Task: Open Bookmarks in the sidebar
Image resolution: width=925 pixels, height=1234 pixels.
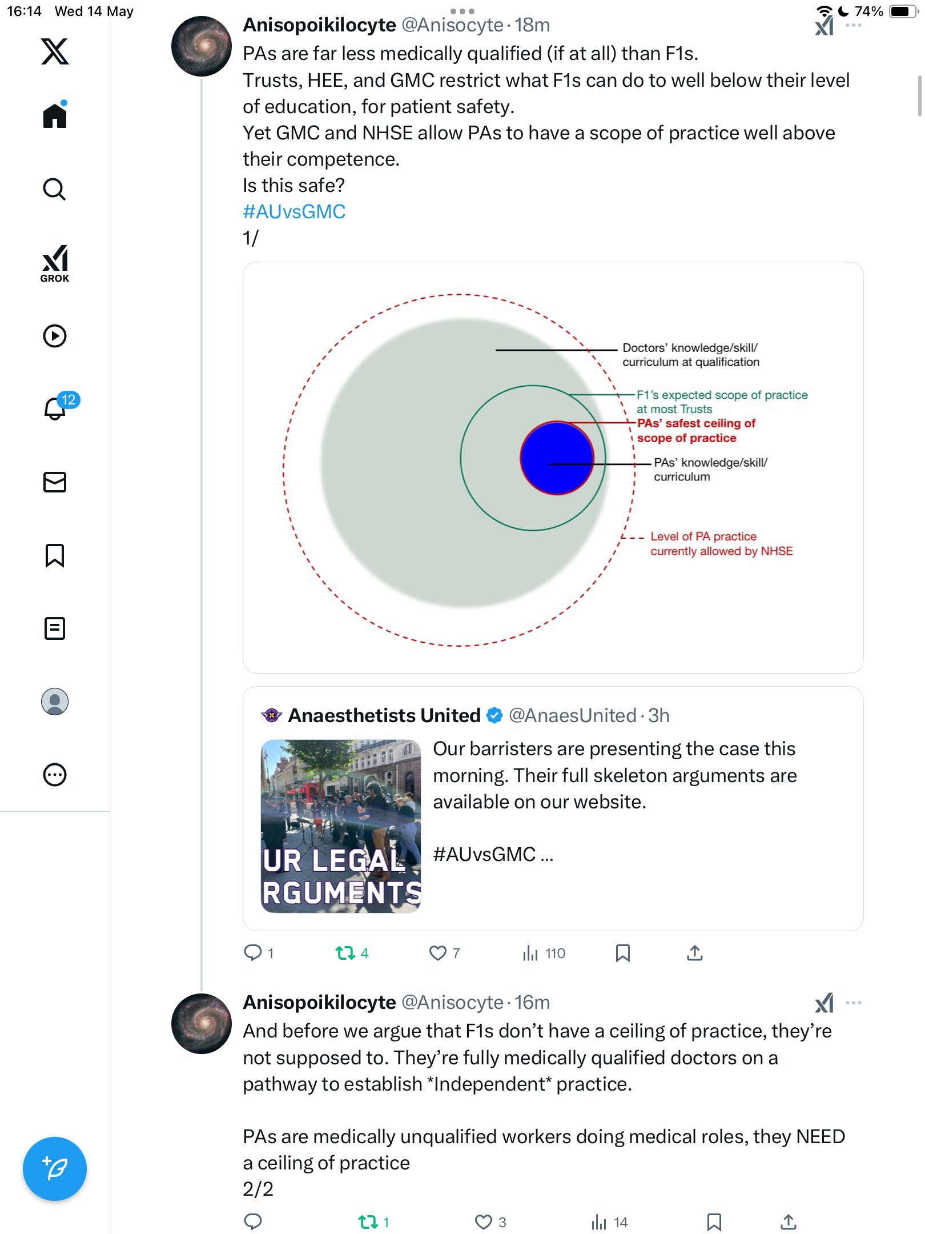Action: click(x=55, y=555)
